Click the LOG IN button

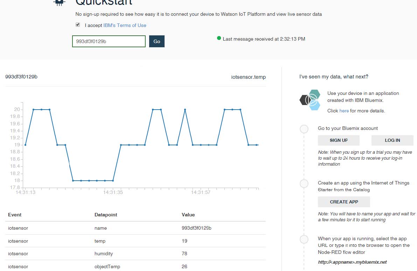pyautogui.click(x=392, y=140)
